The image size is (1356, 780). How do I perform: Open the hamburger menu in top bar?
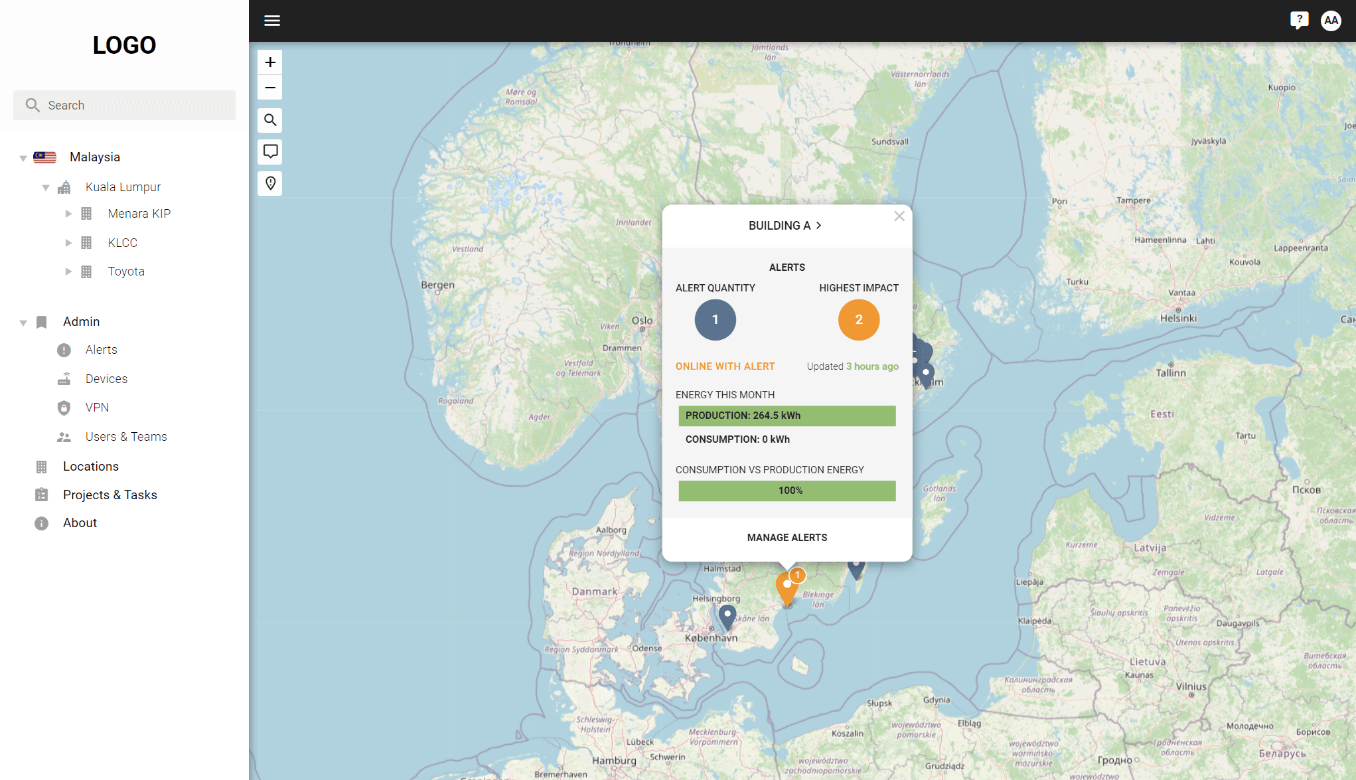pos(272,21)
